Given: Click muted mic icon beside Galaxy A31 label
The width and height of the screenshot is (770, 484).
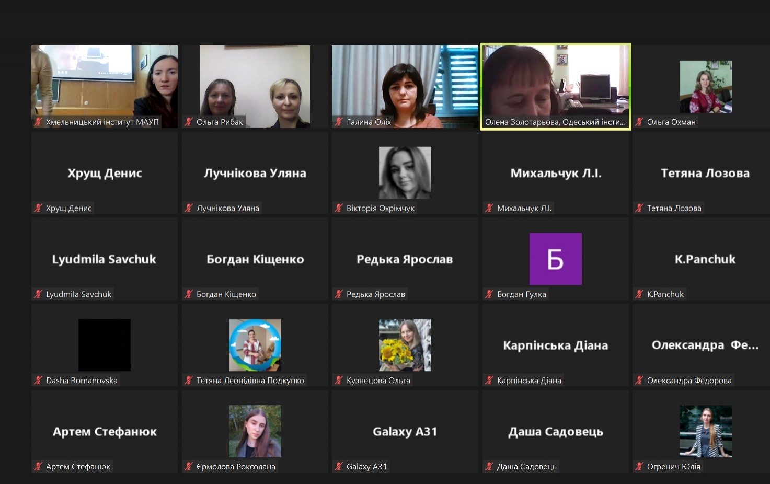Looking at the screenshot, I should [x=339, y=467].
